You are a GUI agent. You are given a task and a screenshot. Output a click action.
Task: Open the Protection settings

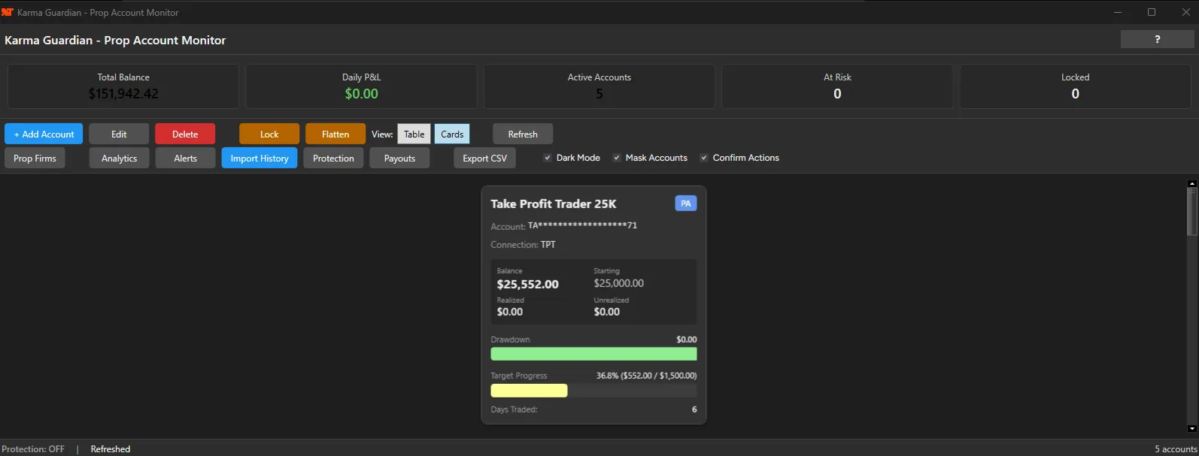click(x=333, y=158)
